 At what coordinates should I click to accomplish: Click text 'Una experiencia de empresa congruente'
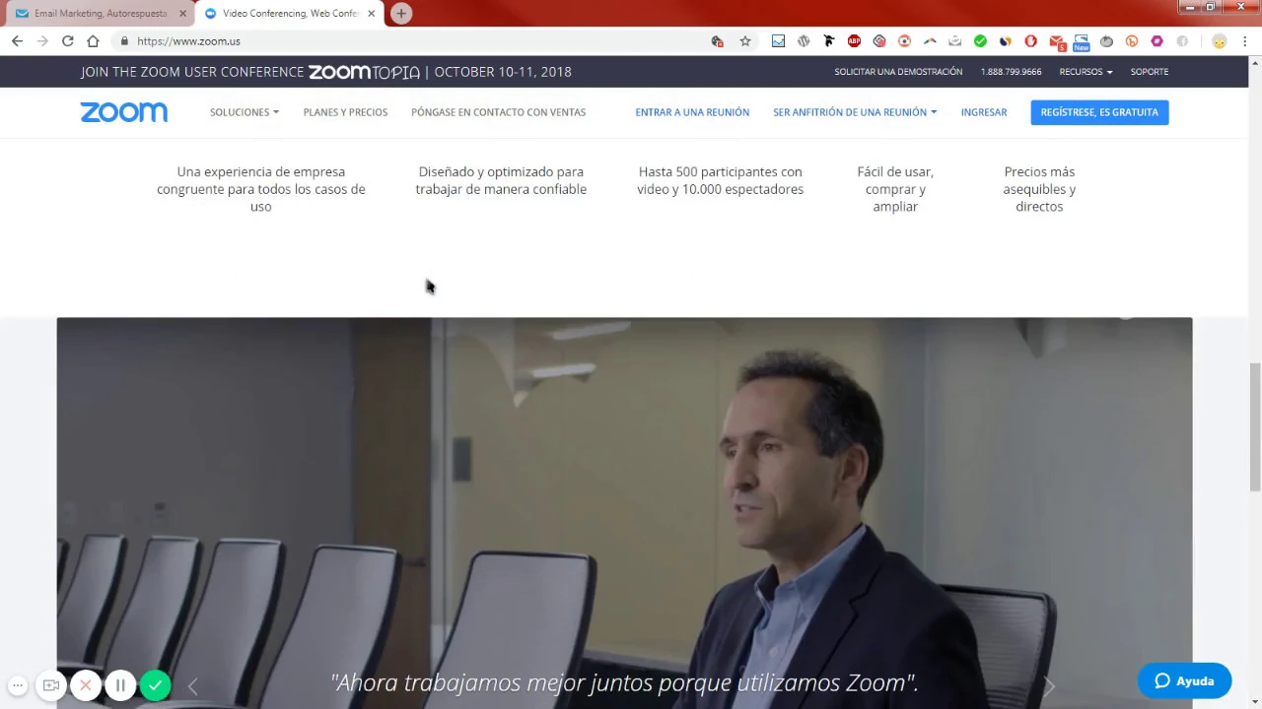click(261, 189)
